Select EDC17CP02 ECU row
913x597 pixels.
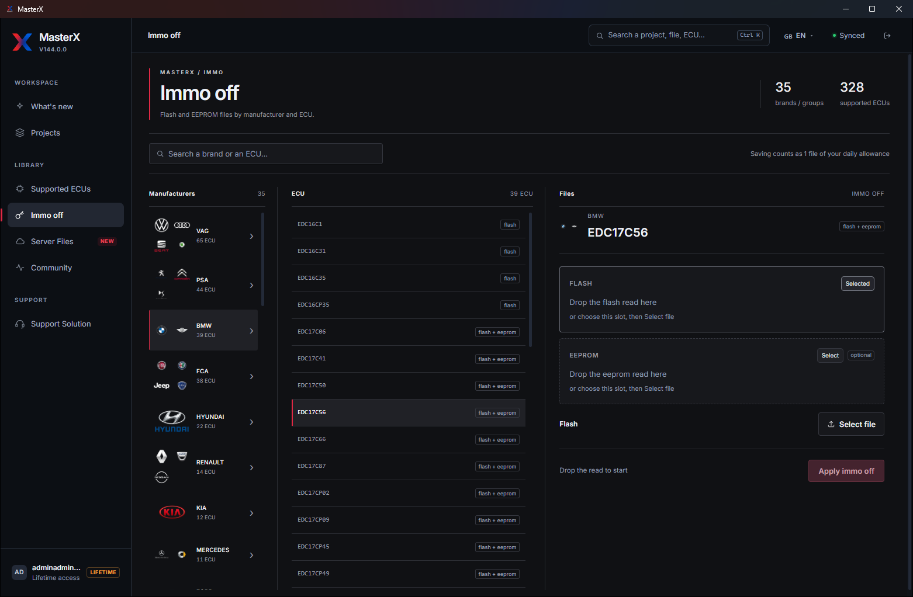tap(409, 493)
